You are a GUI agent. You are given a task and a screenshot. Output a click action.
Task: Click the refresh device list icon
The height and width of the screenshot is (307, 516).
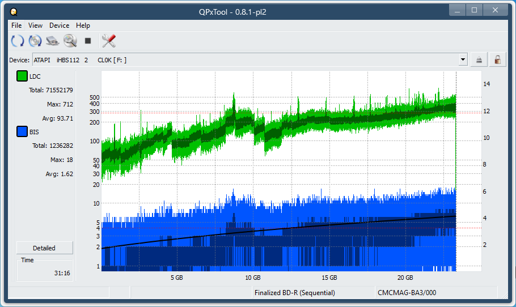18,41
